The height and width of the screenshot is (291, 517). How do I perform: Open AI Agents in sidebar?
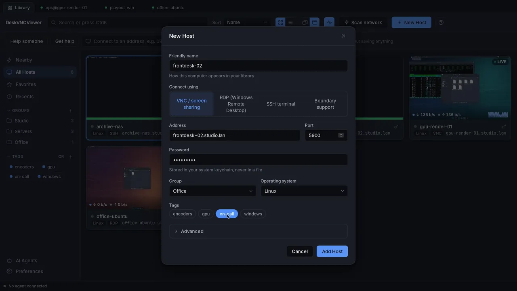[40, 261]
